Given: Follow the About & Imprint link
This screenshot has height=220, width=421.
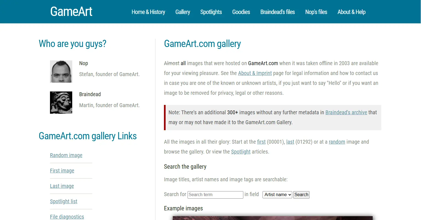Looking at the screenshot, I should click(255, 73).
